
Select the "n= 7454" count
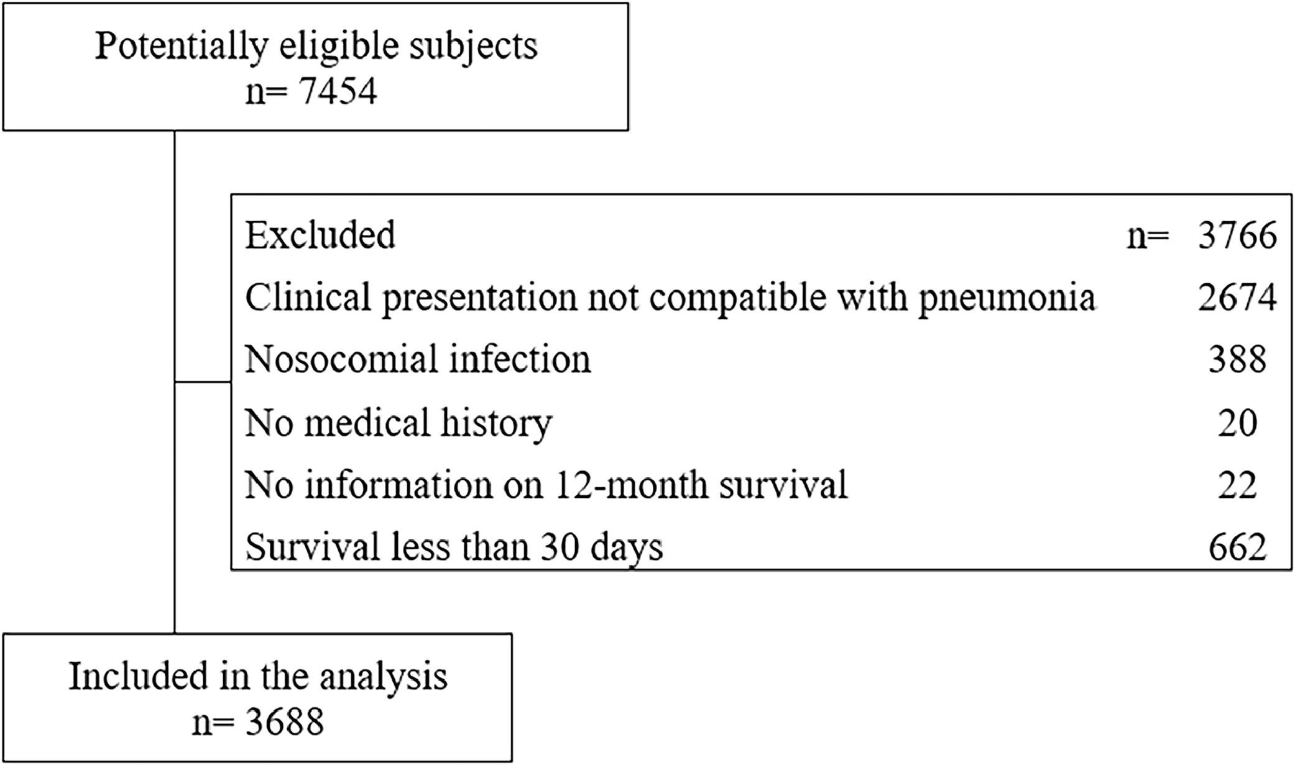click(311, 92)
